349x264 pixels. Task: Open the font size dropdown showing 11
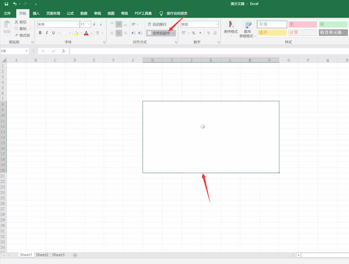89,24
